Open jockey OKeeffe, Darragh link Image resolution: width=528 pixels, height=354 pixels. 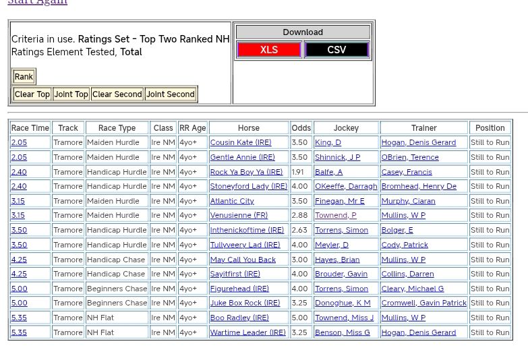pos(346,187)
